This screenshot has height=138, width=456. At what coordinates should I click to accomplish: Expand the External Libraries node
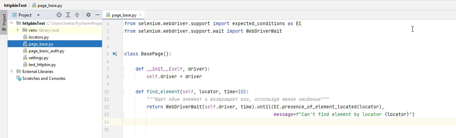12,72
